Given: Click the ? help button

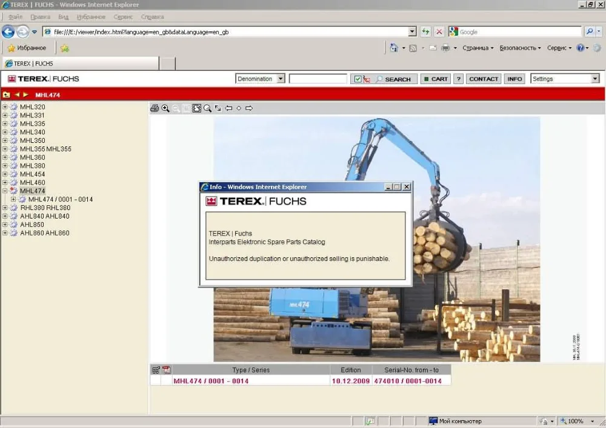Looking at the screenshot, I should [x=458, y=79].
